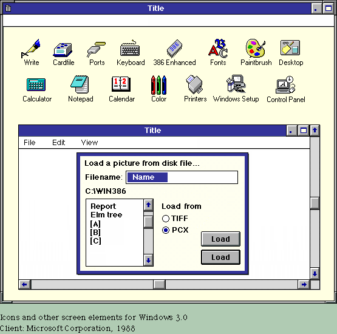Launch the Cardfile icon

[x=63, y=50]
